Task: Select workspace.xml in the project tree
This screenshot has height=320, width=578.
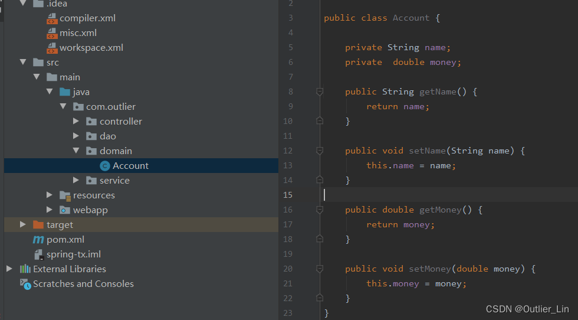Action: coord(91,48)
